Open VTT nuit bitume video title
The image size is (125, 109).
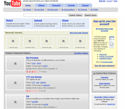coord(34,77)
